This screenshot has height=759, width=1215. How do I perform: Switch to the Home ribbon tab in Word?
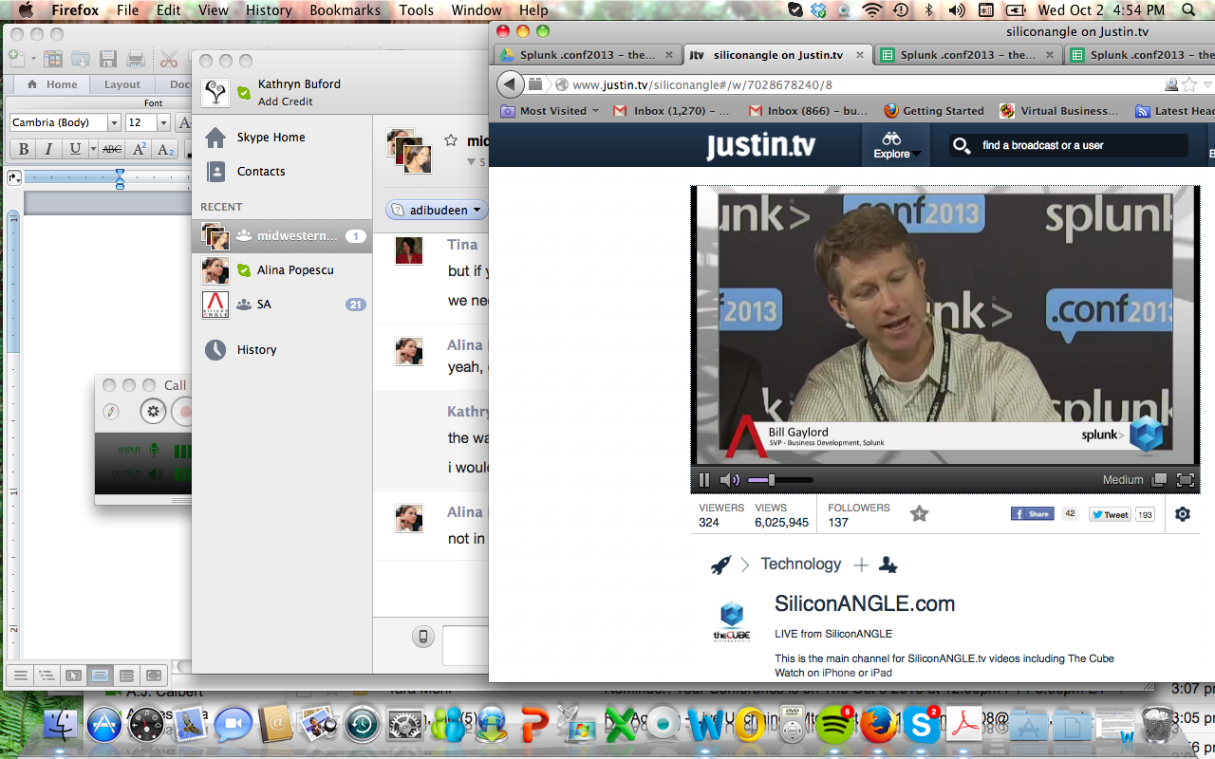coord(51,84)
